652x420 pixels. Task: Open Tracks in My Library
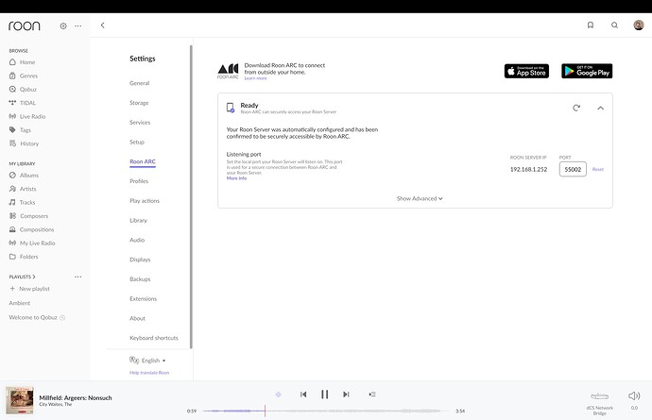[23, 202]
